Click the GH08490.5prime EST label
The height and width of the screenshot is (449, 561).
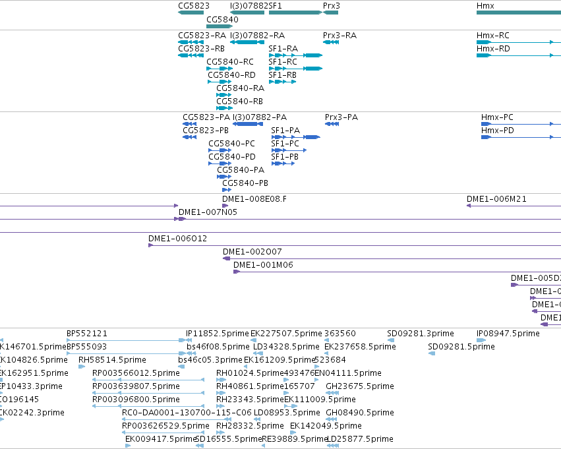[359, 413]
